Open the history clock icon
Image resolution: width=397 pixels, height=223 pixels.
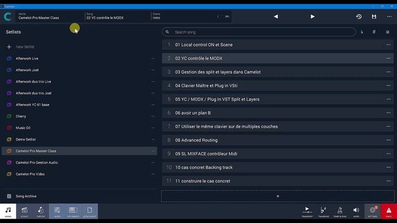359,17
